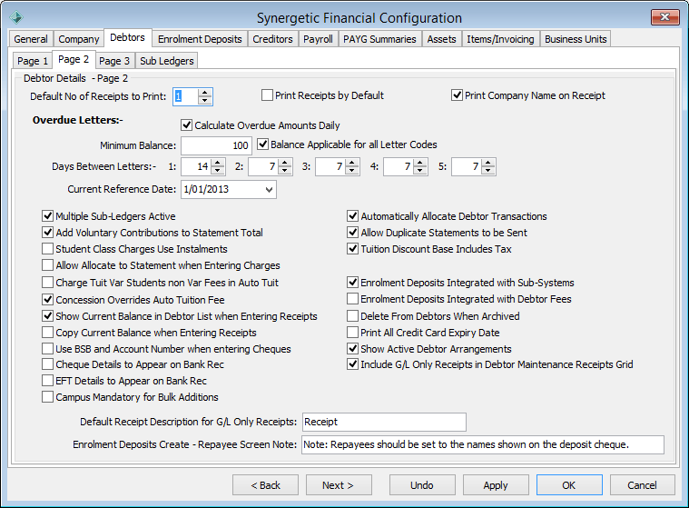
Task: Enable Student Class Charges Use Instalments
Action: [x=47, y=248]
